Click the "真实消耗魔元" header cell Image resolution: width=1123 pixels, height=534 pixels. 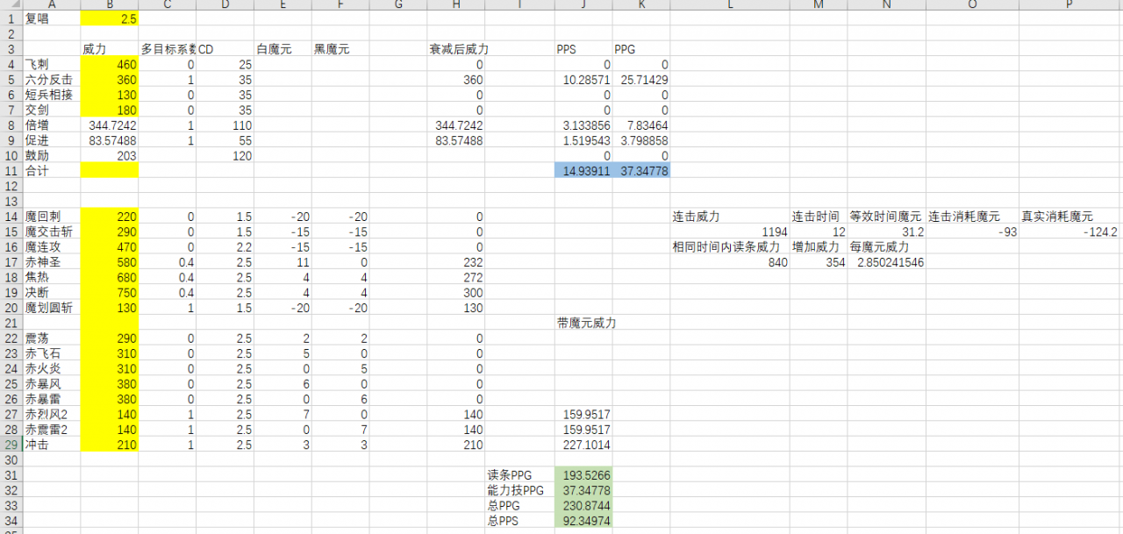[x=1067, y=217]
